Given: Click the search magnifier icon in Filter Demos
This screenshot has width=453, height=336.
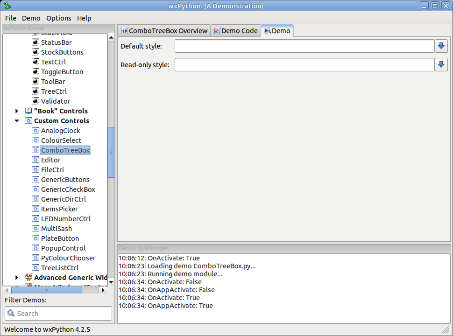Looking at the screenshot, I should [11, 313].
